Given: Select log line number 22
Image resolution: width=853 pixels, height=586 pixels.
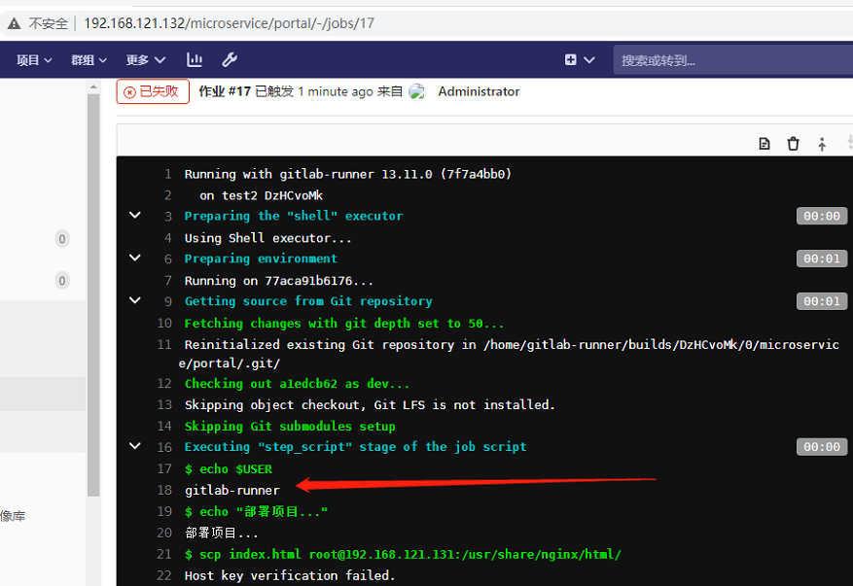Looking at the screenshot, I should tap(164, 575).
